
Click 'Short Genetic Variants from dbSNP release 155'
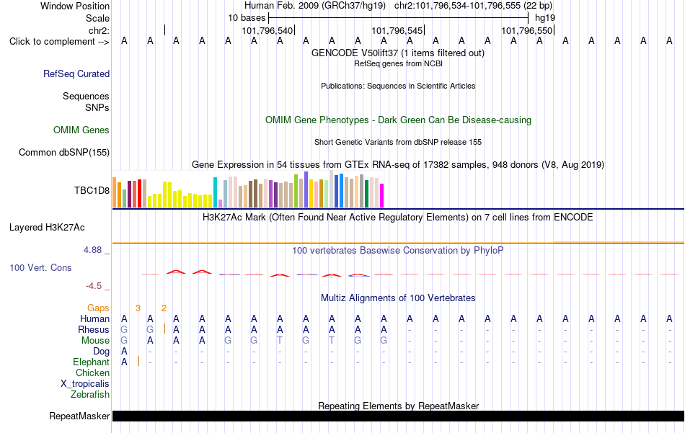click(x=398, y=143)
